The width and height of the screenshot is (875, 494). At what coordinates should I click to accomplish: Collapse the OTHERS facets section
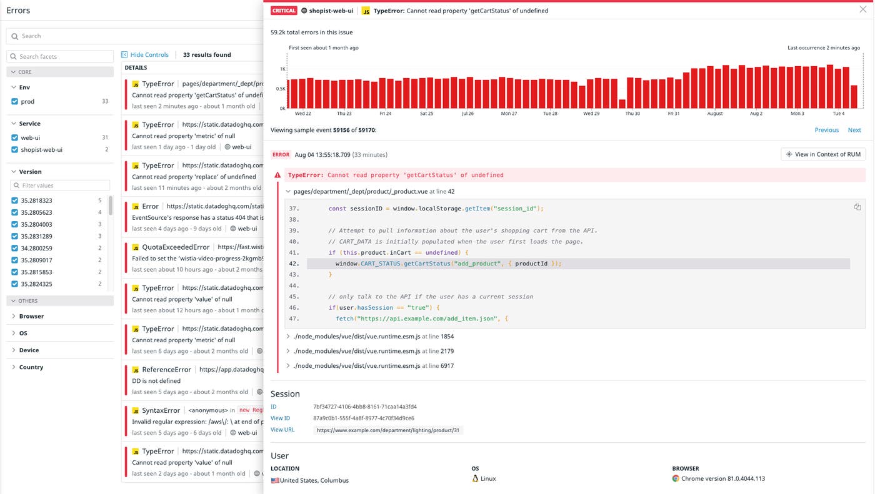tap(12, 301)
